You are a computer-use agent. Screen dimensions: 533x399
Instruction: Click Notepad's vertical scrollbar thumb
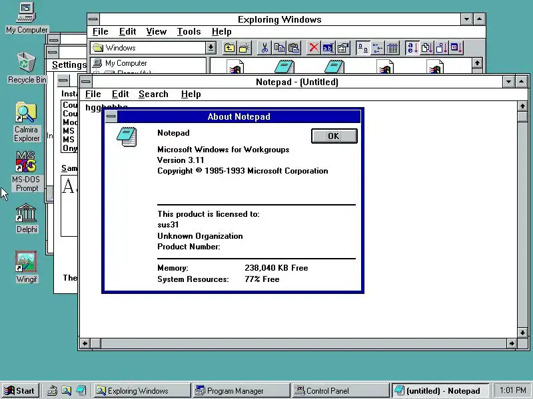tap(522, 117)
